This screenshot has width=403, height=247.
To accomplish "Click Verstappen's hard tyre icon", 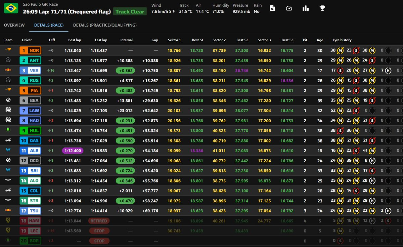I will (x=388, y=71).
